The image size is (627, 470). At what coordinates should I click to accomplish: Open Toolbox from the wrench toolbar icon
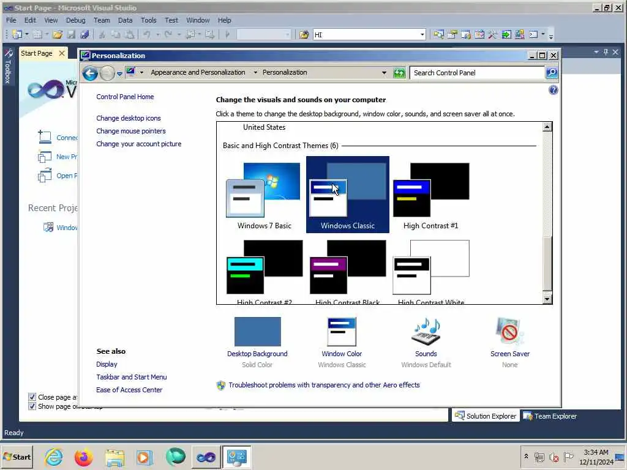click(x=493, y=34)
